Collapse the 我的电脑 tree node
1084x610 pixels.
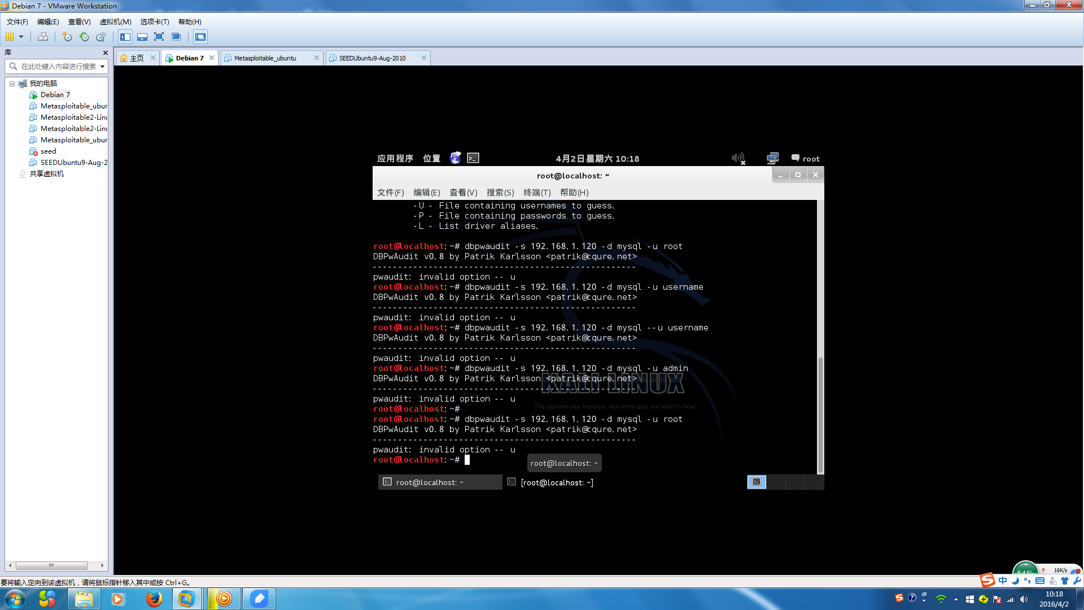[x=12, y=84]
